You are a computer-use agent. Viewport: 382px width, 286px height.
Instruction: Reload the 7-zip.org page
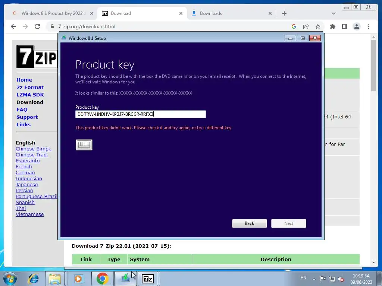point(37,26)
